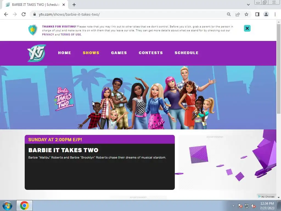Click the page scrollbar down arrow
281x211 pixels.
(279, 197)
